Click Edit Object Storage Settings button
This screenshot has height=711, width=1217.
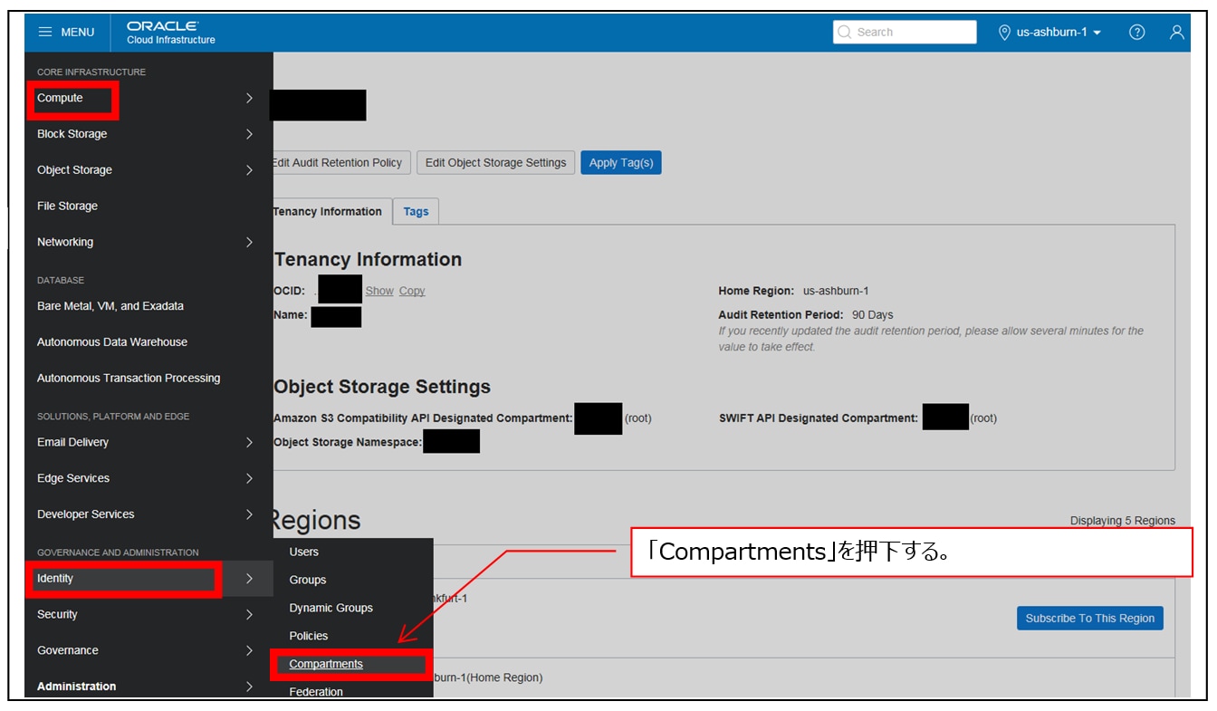(x=495, y=163)
